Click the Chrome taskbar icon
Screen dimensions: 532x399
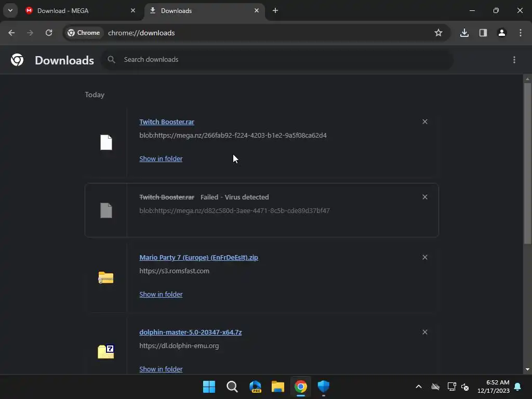pos(301,387)
